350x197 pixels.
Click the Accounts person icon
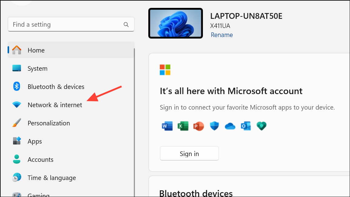17,159
